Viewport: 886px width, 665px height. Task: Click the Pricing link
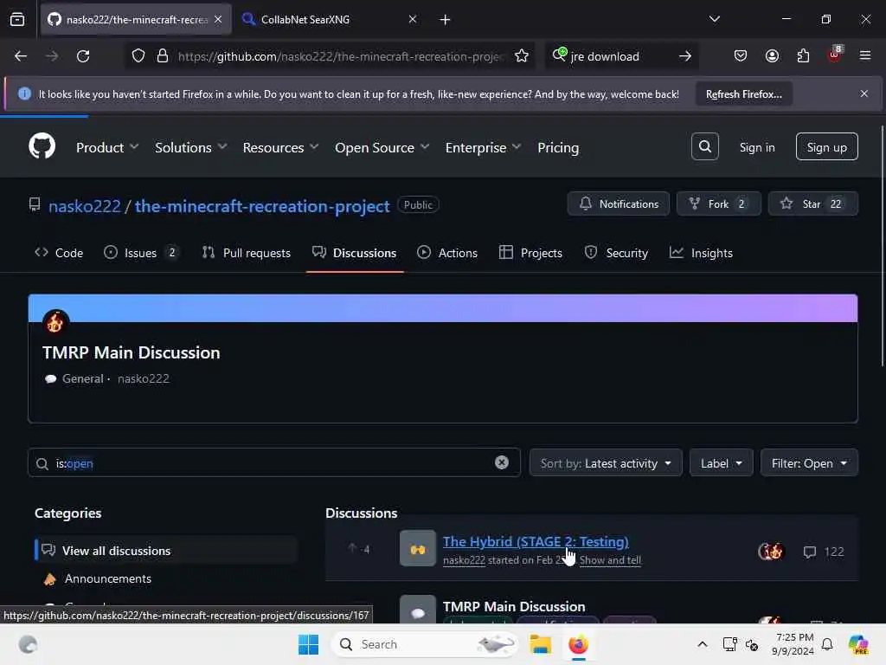558,147
